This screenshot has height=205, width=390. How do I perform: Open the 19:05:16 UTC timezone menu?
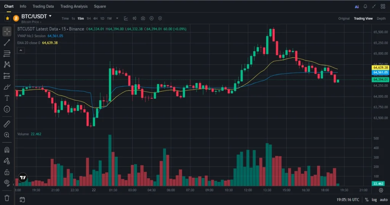pos(348,200)
